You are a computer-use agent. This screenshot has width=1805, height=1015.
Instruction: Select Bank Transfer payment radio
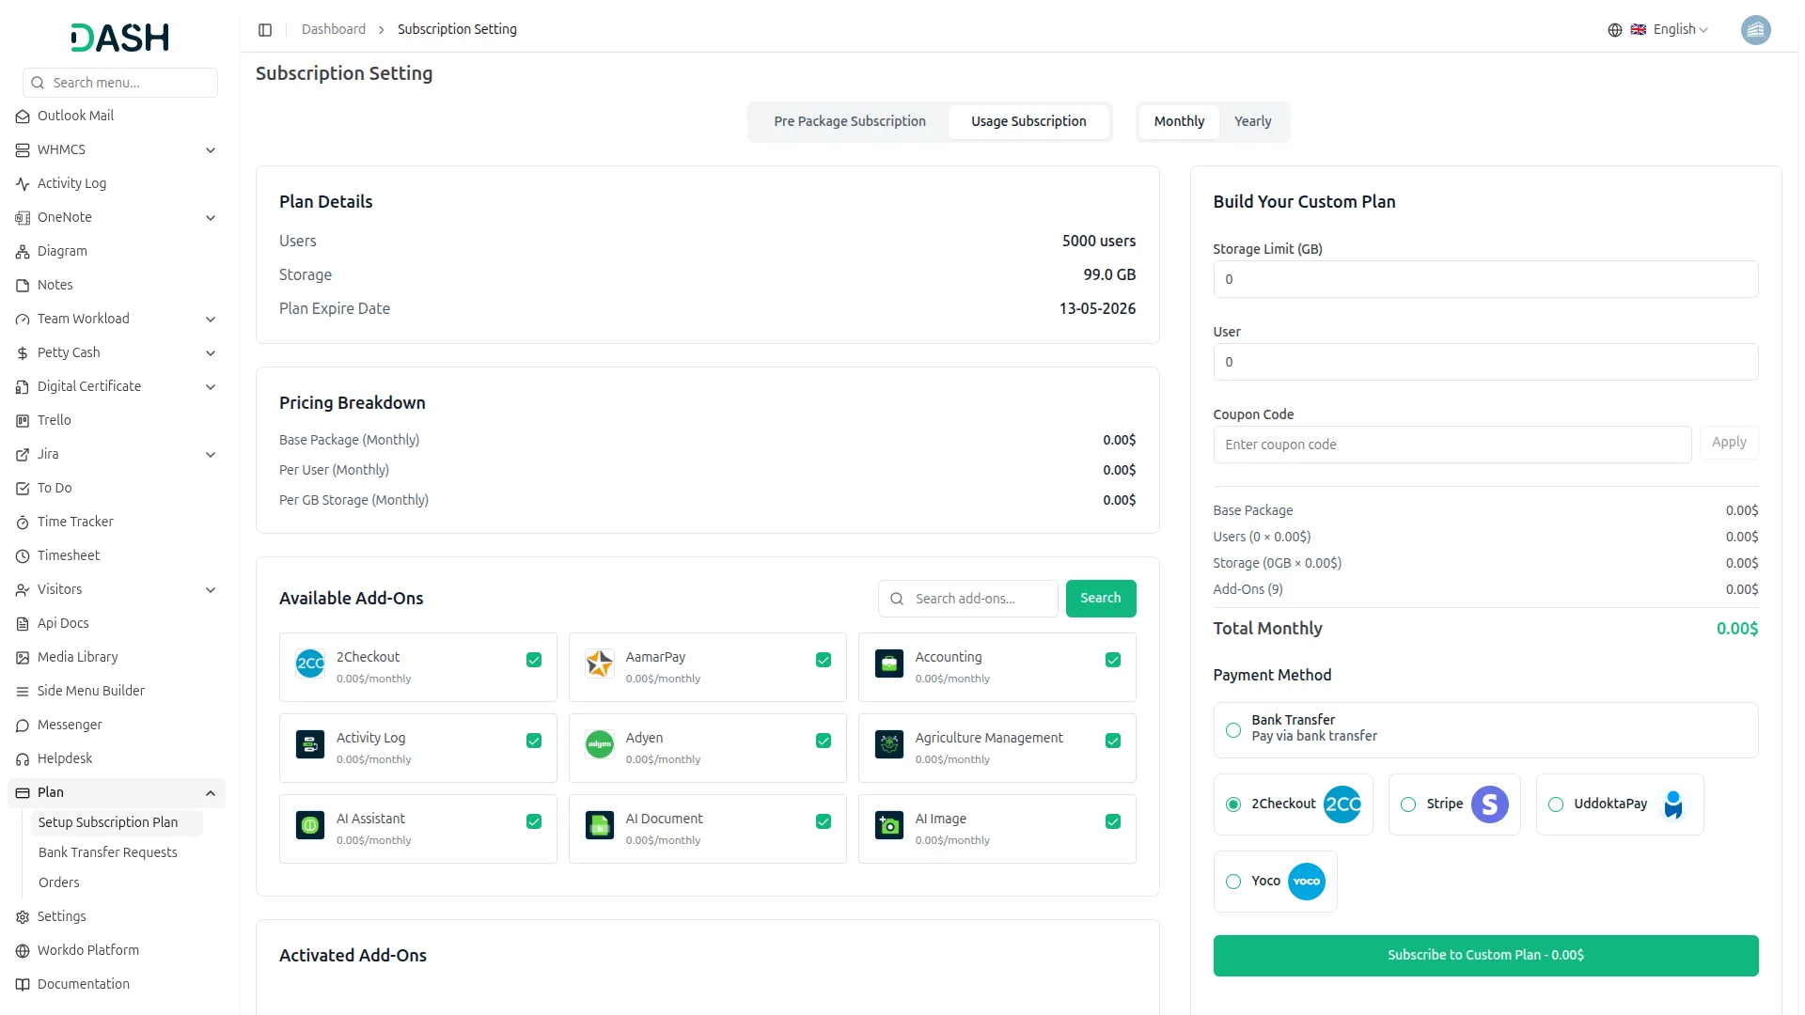click(x=1233, y=730)
